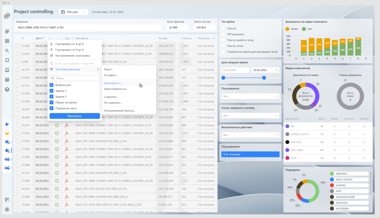The image size is (380, 218).
Task: Open the chat messages icon in sidebar
Action: point(7,200)
